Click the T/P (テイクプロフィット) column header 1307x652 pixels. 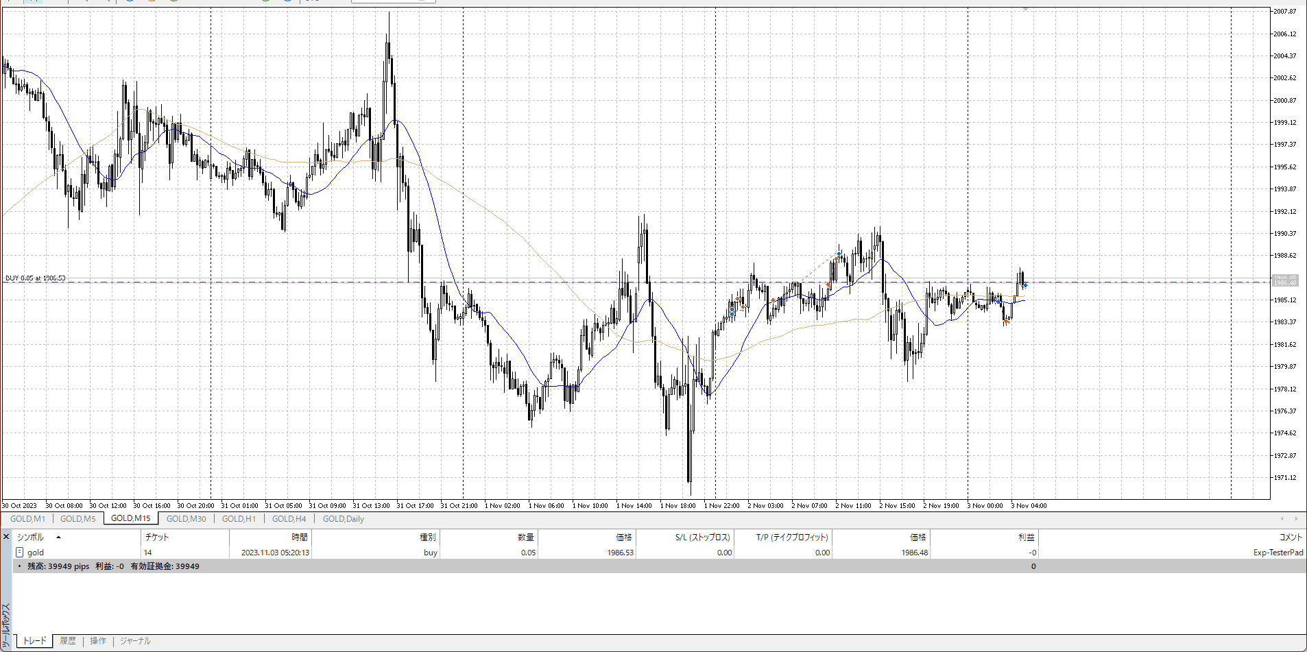(792, 538)
